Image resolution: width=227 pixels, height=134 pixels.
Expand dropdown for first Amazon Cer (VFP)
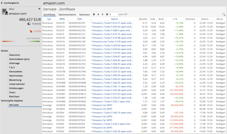[92, 105]
